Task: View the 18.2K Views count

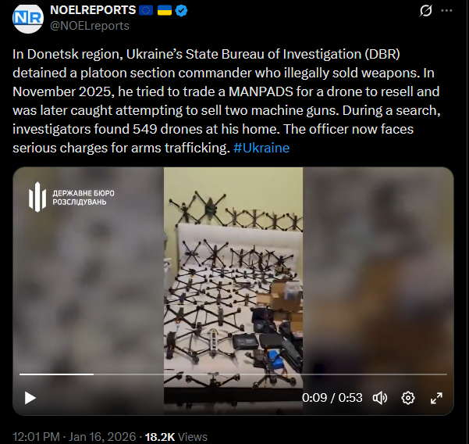Action: click(x=176, y=436)
